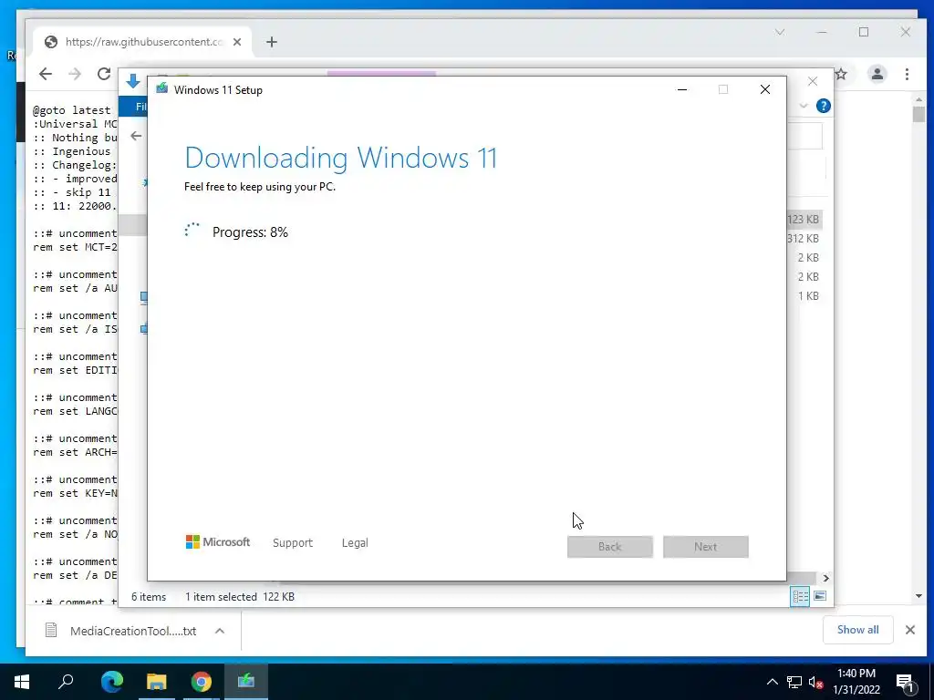Open the notification center icon
Image resolution: width=934 pixels, height=700 pixels.
click(x=906, y=682)
